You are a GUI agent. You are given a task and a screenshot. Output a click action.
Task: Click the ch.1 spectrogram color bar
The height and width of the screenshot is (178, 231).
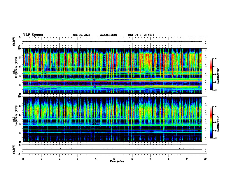coord(211,74)
